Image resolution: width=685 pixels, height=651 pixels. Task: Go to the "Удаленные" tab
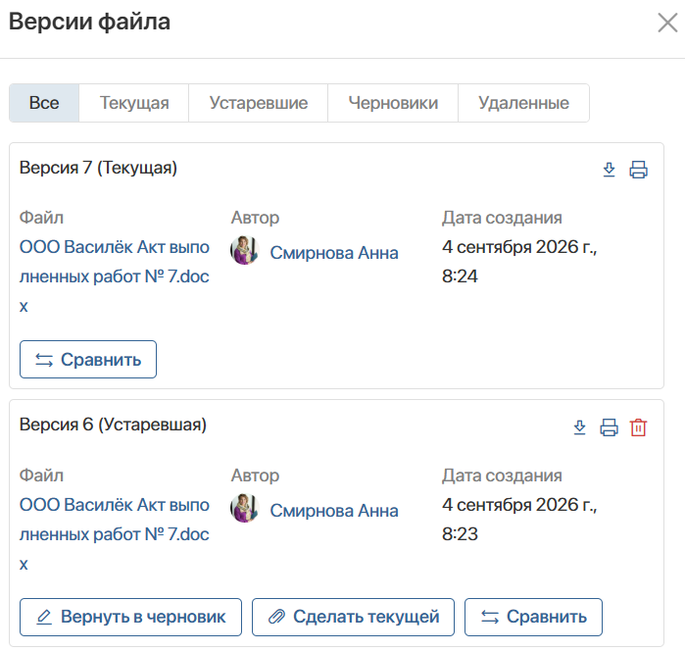pos(524,103)
